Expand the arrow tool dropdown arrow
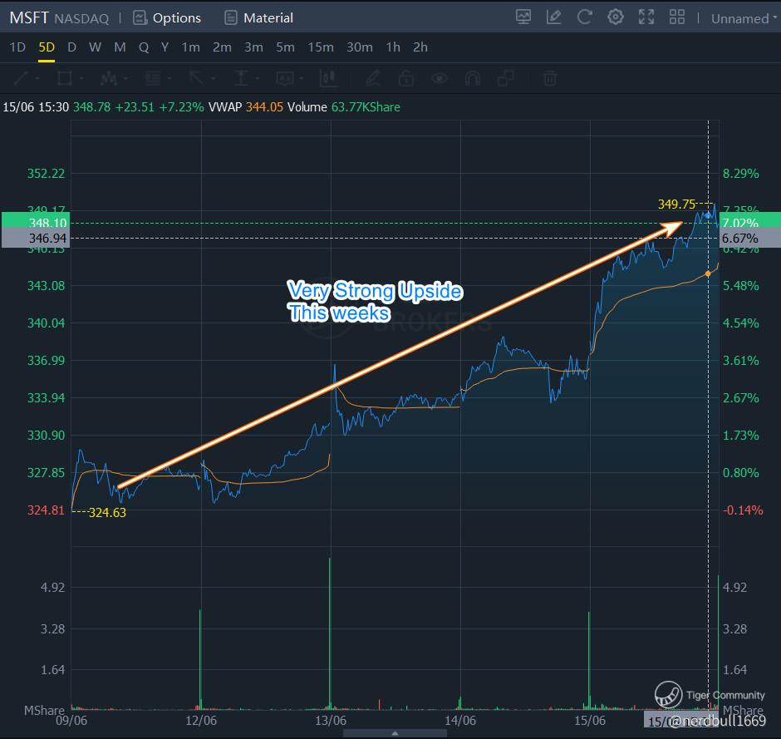781x739 pixels. [x=214, y=78]
